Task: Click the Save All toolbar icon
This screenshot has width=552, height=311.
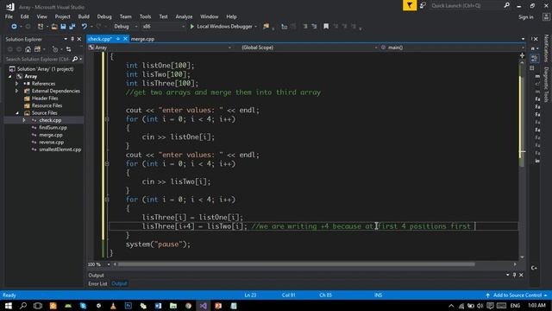Action: [72, 27]
